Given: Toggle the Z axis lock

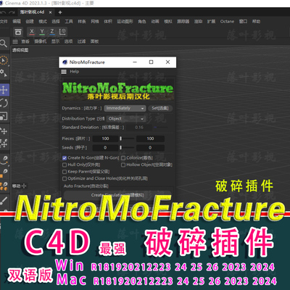Looking at the screenshot, I should [52, 32].
